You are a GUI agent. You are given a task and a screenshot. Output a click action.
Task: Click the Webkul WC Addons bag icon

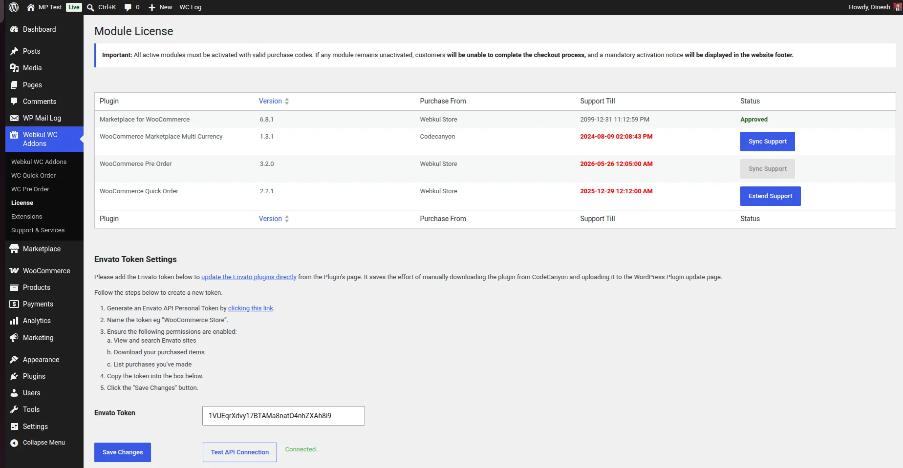point(14,135)
